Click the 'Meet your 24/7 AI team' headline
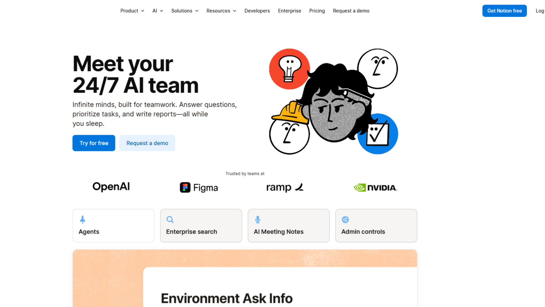Image resolution: width=545 pixels, height=307 pixels. (x=136, y=75)
